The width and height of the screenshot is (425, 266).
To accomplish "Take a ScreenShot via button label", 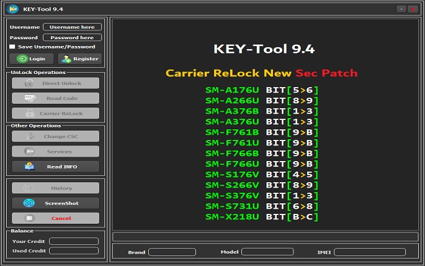I will [62, 203].
